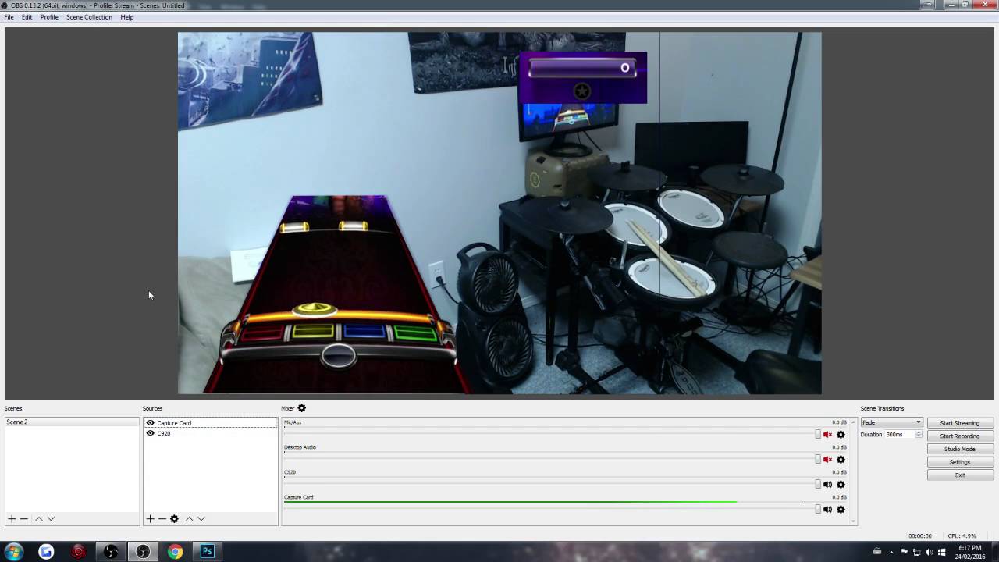Adjust the Capture Card volume slider handle
The width and height of the screenshot is (999, 562).
coord(818,510)
